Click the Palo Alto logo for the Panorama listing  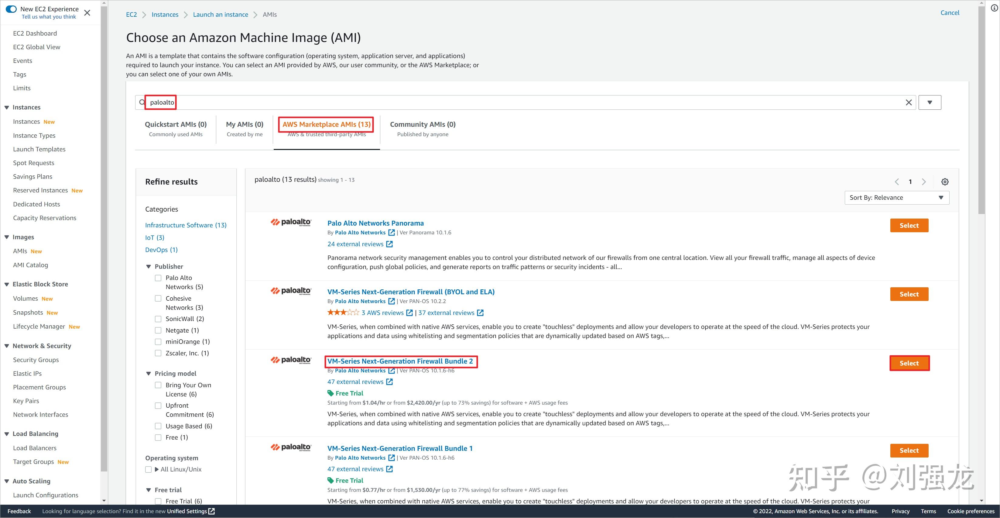(291, 222)
